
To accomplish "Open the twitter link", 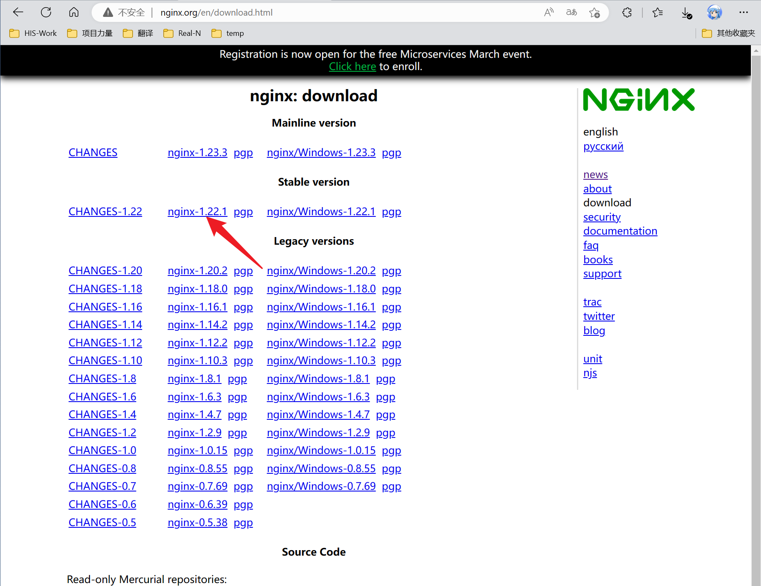I will click(x=599, y=316).
